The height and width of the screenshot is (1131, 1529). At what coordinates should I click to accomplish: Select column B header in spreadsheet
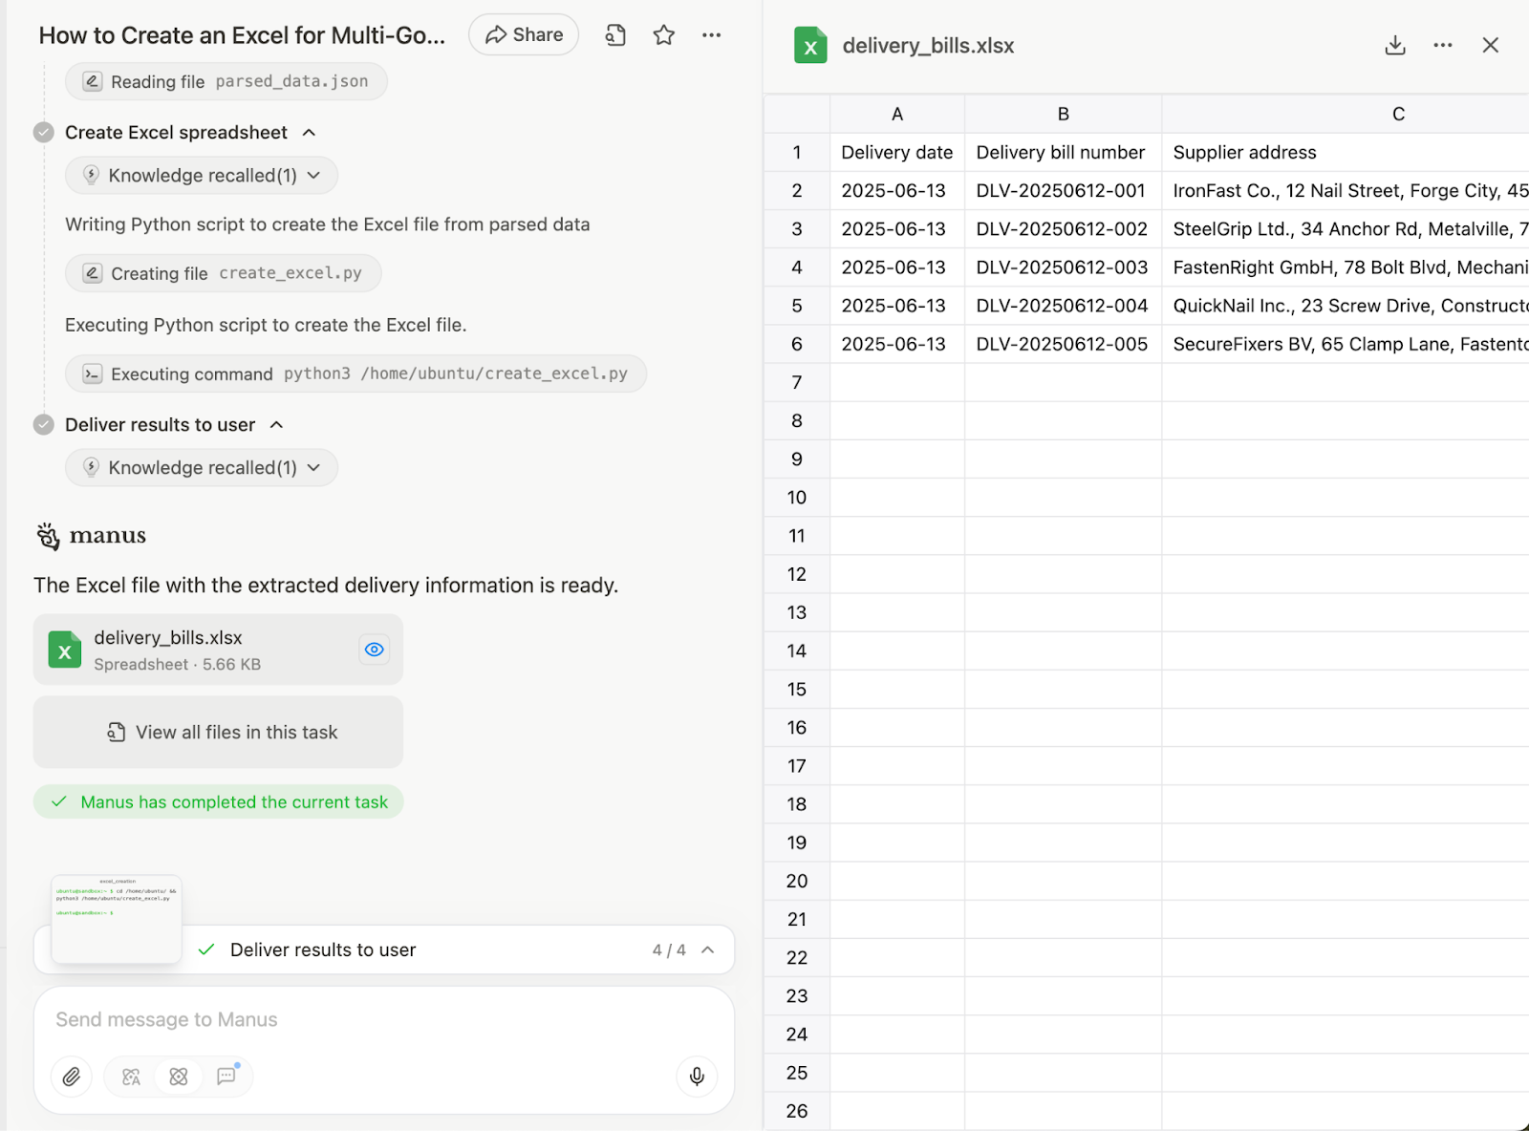pos(1063,114)
